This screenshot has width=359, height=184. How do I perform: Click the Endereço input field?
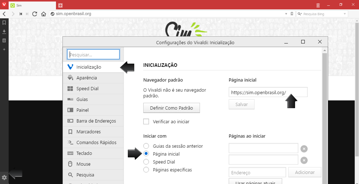257,172
